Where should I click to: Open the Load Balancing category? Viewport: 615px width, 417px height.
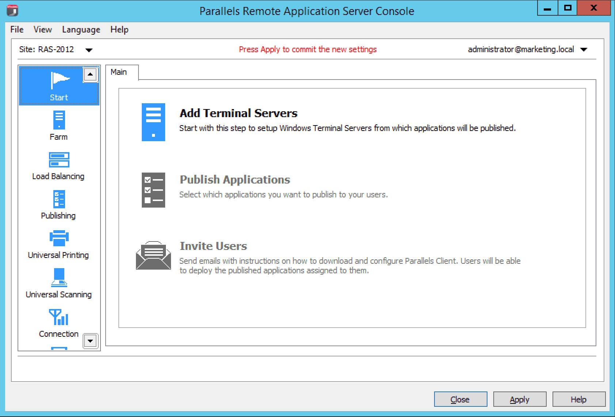59,160
